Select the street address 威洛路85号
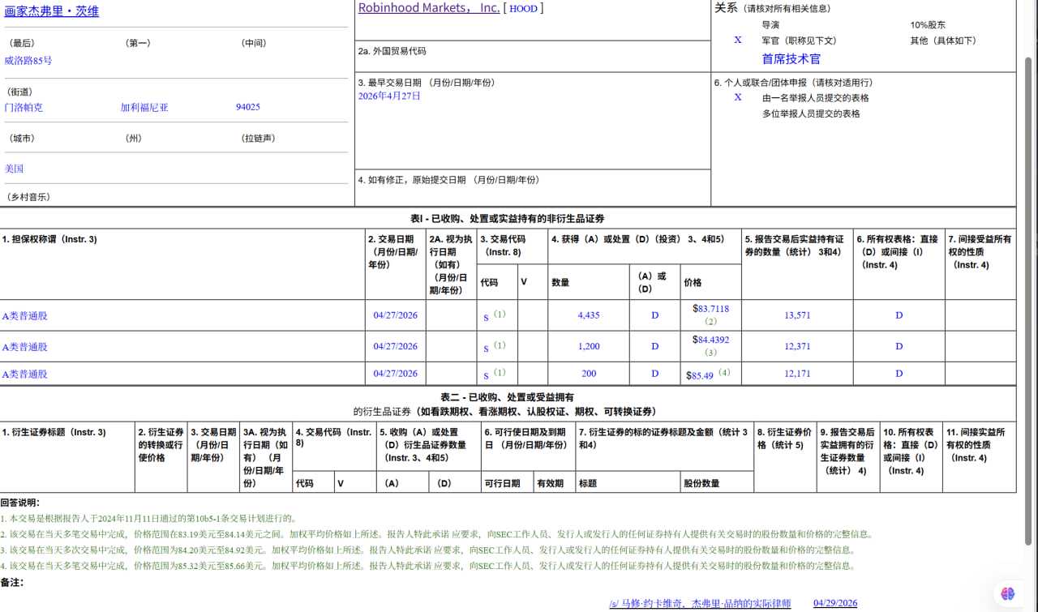 point(28,60)
